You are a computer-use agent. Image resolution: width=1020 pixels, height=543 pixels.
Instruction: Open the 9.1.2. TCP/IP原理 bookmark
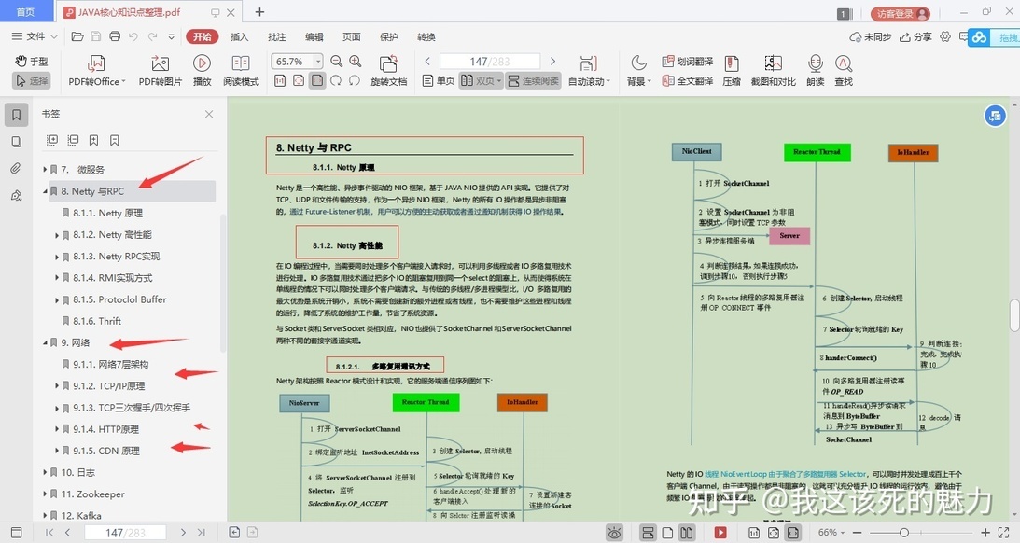(x=108, y=385)
